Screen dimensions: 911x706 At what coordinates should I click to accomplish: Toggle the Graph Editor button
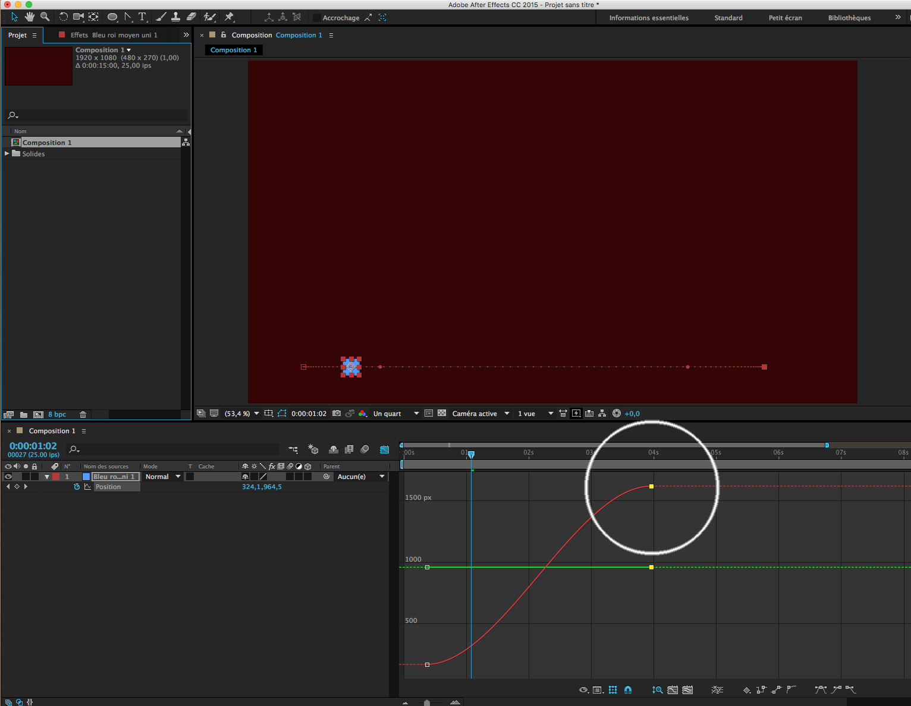pos(385,449)
